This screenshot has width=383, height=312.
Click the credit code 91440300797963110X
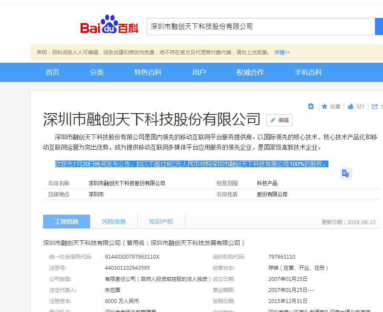[132, 257]
